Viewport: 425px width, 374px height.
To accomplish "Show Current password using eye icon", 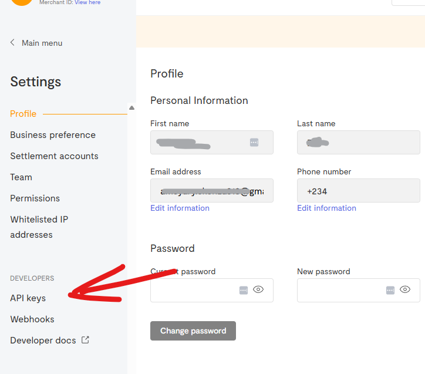I will click(x=258, y=289).
